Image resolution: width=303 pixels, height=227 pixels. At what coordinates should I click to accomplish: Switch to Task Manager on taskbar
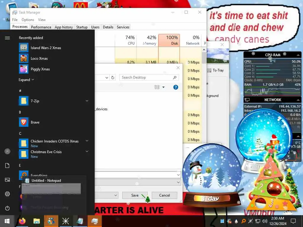click(x=94, y=221)
